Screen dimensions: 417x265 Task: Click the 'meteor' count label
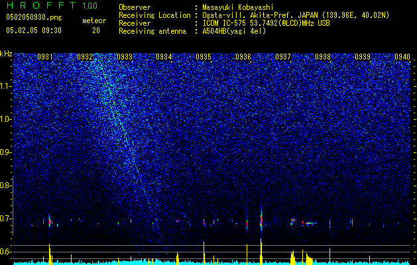click(94, 21)
